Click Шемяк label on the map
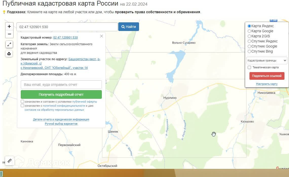Viewport: 289px width, 177px height. click(x=113, y=132)
